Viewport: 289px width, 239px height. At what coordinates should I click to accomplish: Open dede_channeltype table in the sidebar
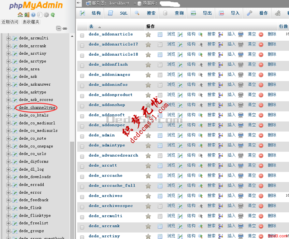[37, 107]
